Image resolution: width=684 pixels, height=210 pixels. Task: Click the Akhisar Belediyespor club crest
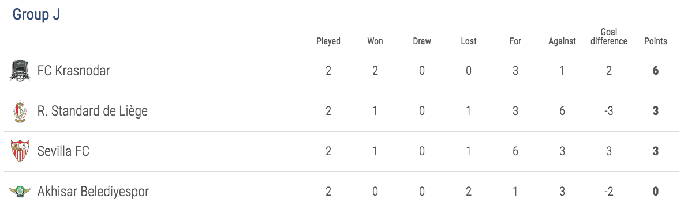pos(20,192)
